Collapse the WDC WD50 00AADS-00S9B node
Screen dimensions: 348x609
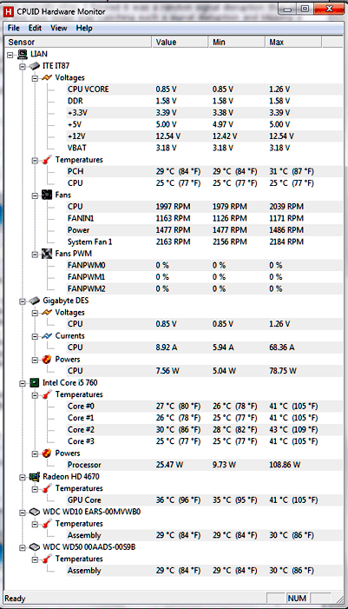tap(23, 547)
